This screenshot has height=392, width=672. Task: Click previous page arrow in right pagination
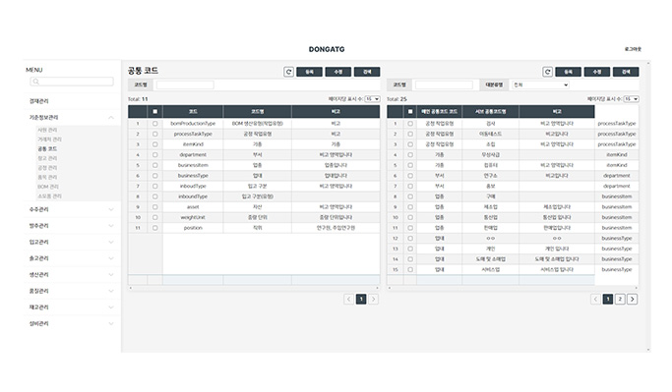coord(595,299)
